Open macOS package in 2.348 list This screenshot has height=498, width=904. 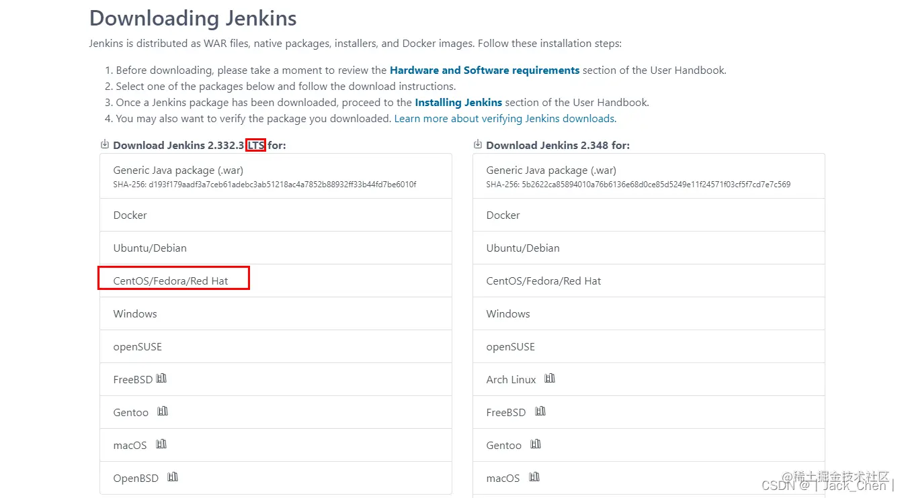click(x=649, y=478)
